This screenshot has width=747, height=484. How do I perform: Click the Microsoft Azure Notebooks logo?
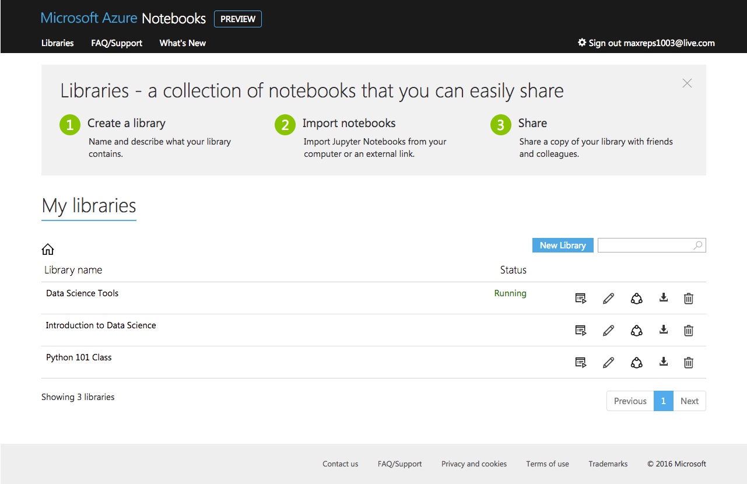click(123, 19)
